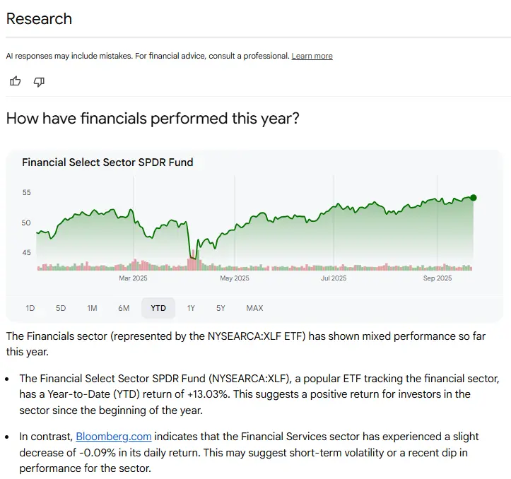Switch chart to 6M range
The image size is (511, 479).
click(124, 308)
